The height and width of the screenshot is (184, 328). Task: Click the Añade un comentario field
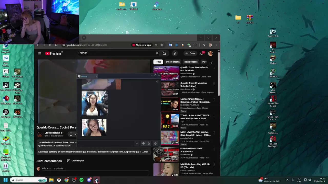tap(95, 168)
